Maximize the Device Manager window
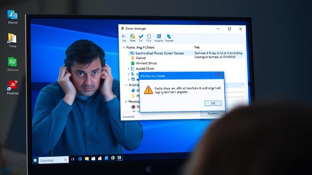This screenshot has width=312, height=175. point(229,29)
